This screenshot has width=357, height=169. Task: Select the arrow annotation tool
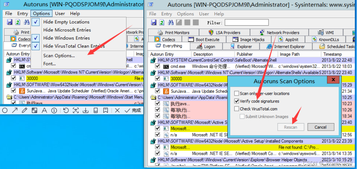coord(15,111)
